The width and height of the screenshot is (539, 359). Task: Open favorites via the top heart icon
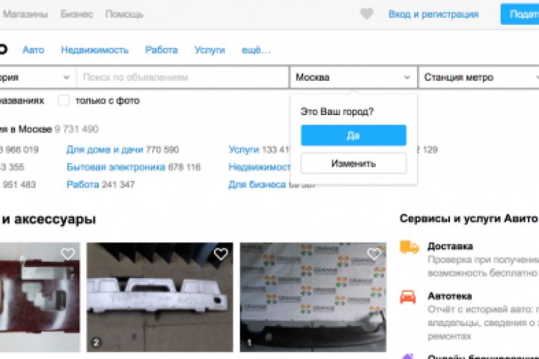[366, 14]
